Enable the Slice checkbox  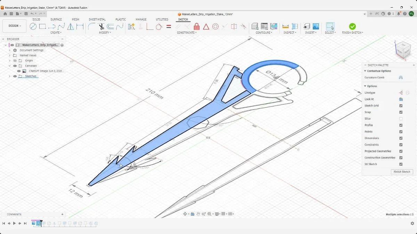coord(401,119)
